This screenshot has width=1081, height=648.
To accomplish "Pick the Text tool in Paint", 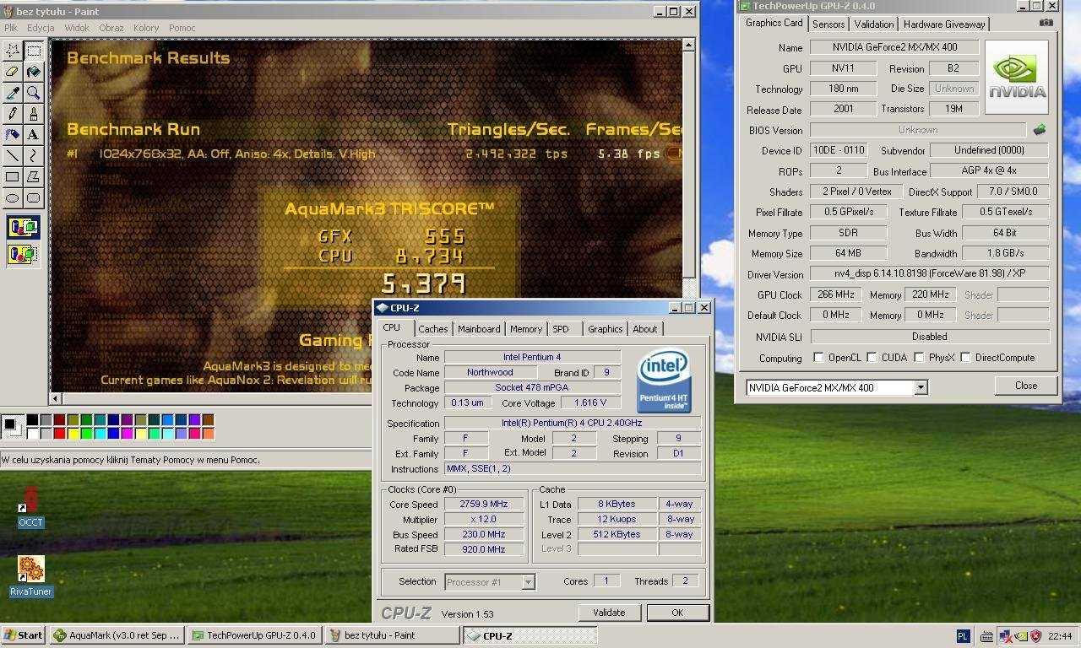I will [x=33, y=135].
